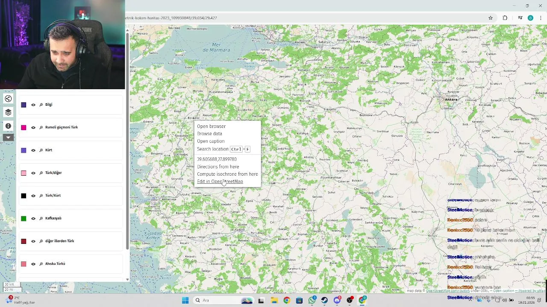Screen dimensions: 547x307
Task: Open Microsoft Store from taskbar
Action: pos(299,300)
